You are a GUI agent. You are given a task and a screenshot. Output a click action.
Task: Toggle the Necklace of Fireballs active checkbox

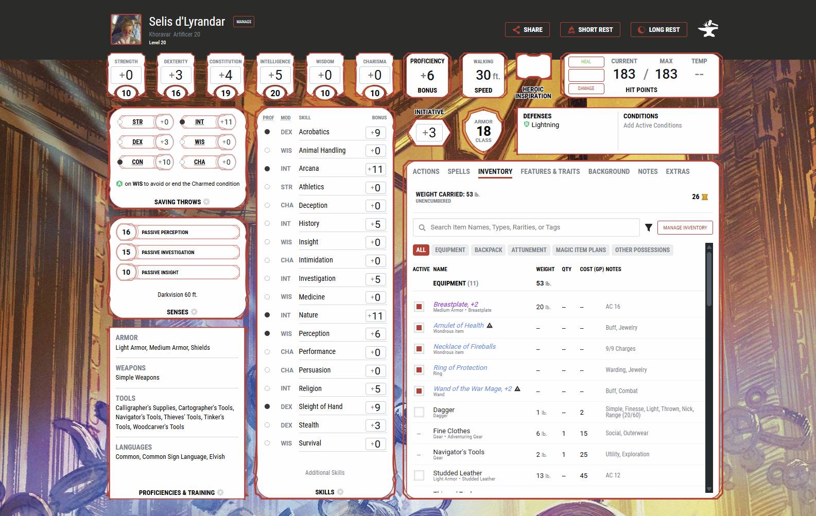click(419, 349)
